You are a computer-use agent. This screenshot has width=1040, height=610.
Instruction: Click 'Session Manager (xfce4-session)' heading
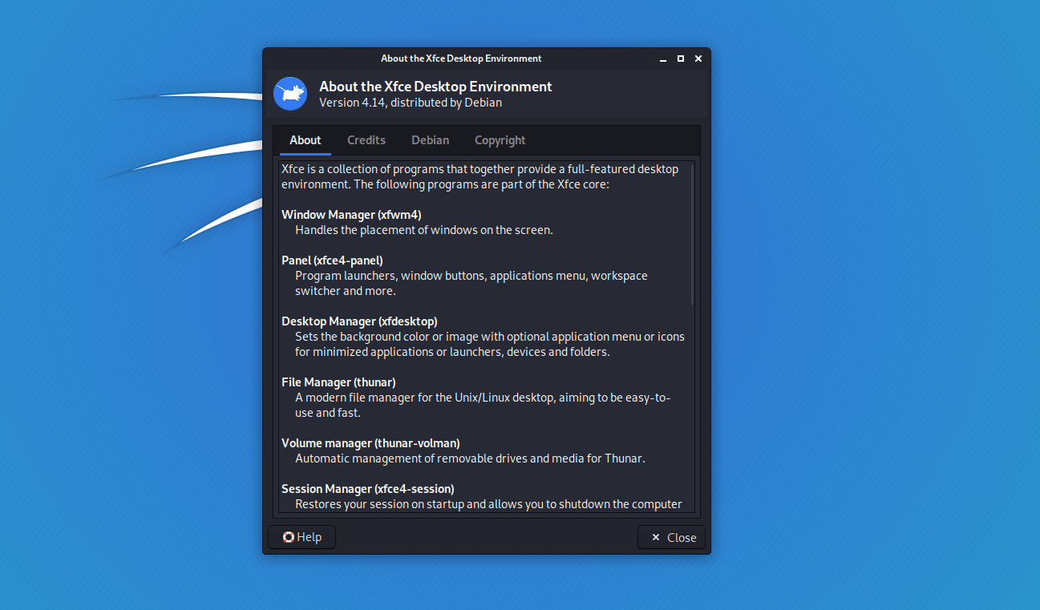coord(368,489)
